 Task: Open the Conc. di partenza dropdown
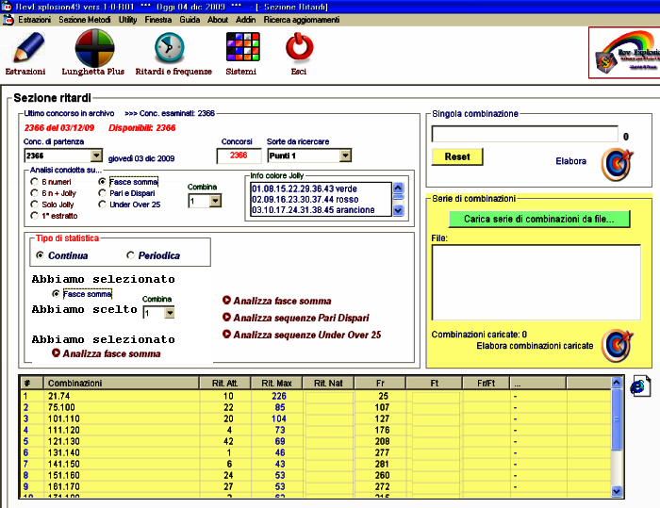96,156
